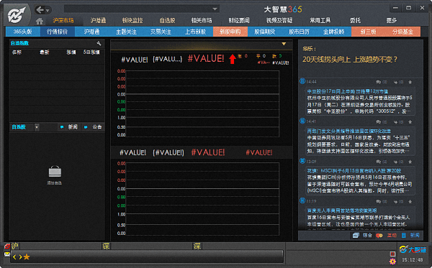Star the 11:19 news item
Image resolution: width=432 pixels, height=268 pixels.
[x=410, y=201]
